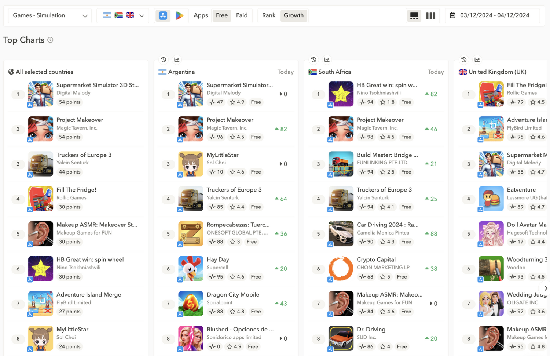Viewport: 550px width, 356px height.
Task: Open Project Makeover in All selected countries
Action: (x=80, y=120)
